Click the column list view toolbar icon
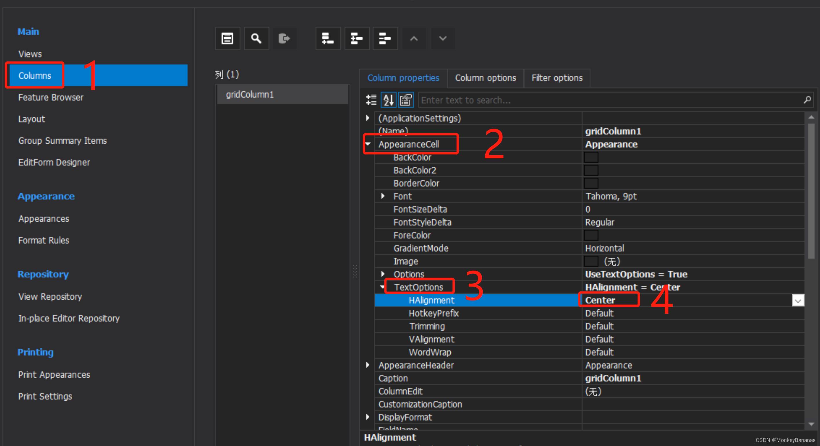Viewport: 820px width, 446px height. point(227,38)
